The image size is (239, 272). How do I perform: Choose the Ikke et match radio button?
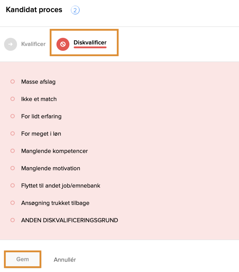tap(12, 99)
